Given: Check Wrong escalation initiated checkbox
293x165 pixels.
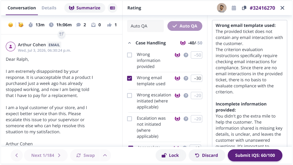Looking at the screenshot, I should click(x=130, y=95).
